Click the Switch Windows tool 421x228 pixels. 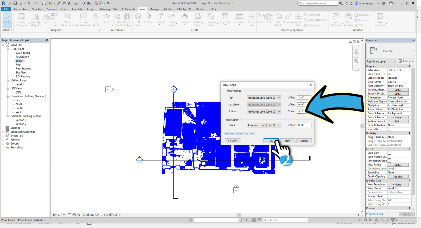pyautogui.click(x=336, y=20)
